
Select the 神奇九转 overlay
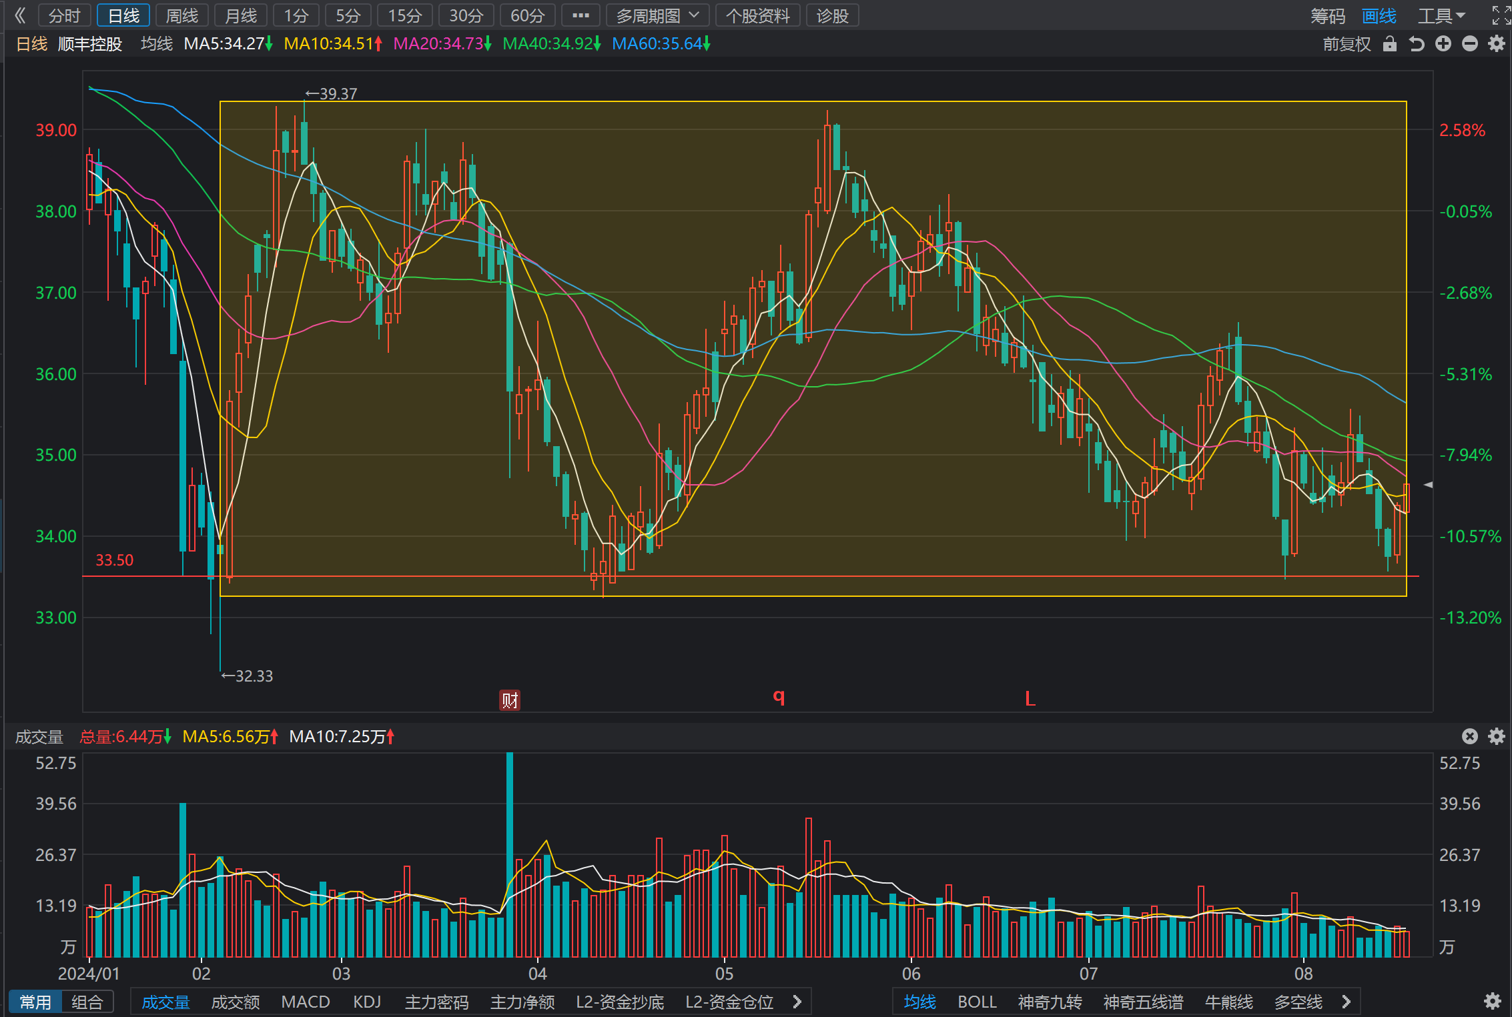tap(1050, 1002)
